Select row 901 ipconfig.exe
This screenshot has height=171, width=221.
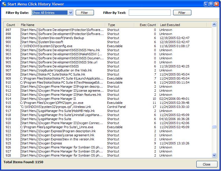(x=108, y=46)
